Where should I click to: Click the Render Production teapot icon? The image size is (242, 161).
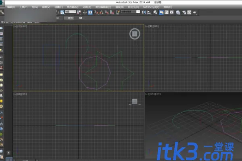point(194,12)
